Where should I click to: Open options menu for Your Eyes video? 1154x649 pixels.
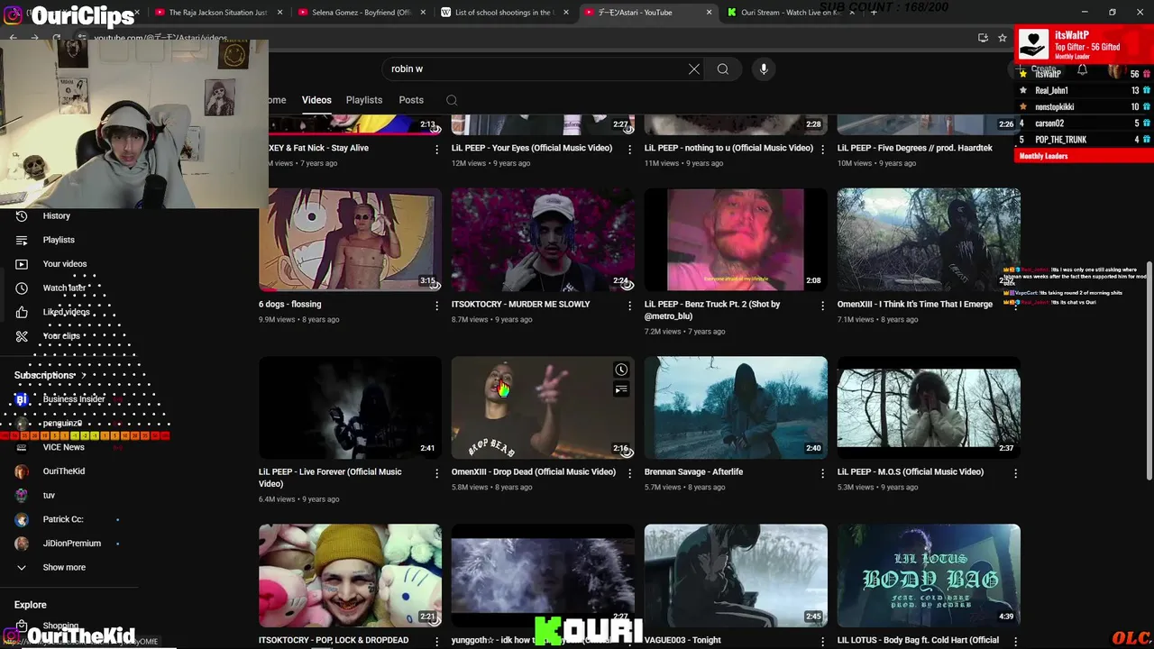(630, 149)
